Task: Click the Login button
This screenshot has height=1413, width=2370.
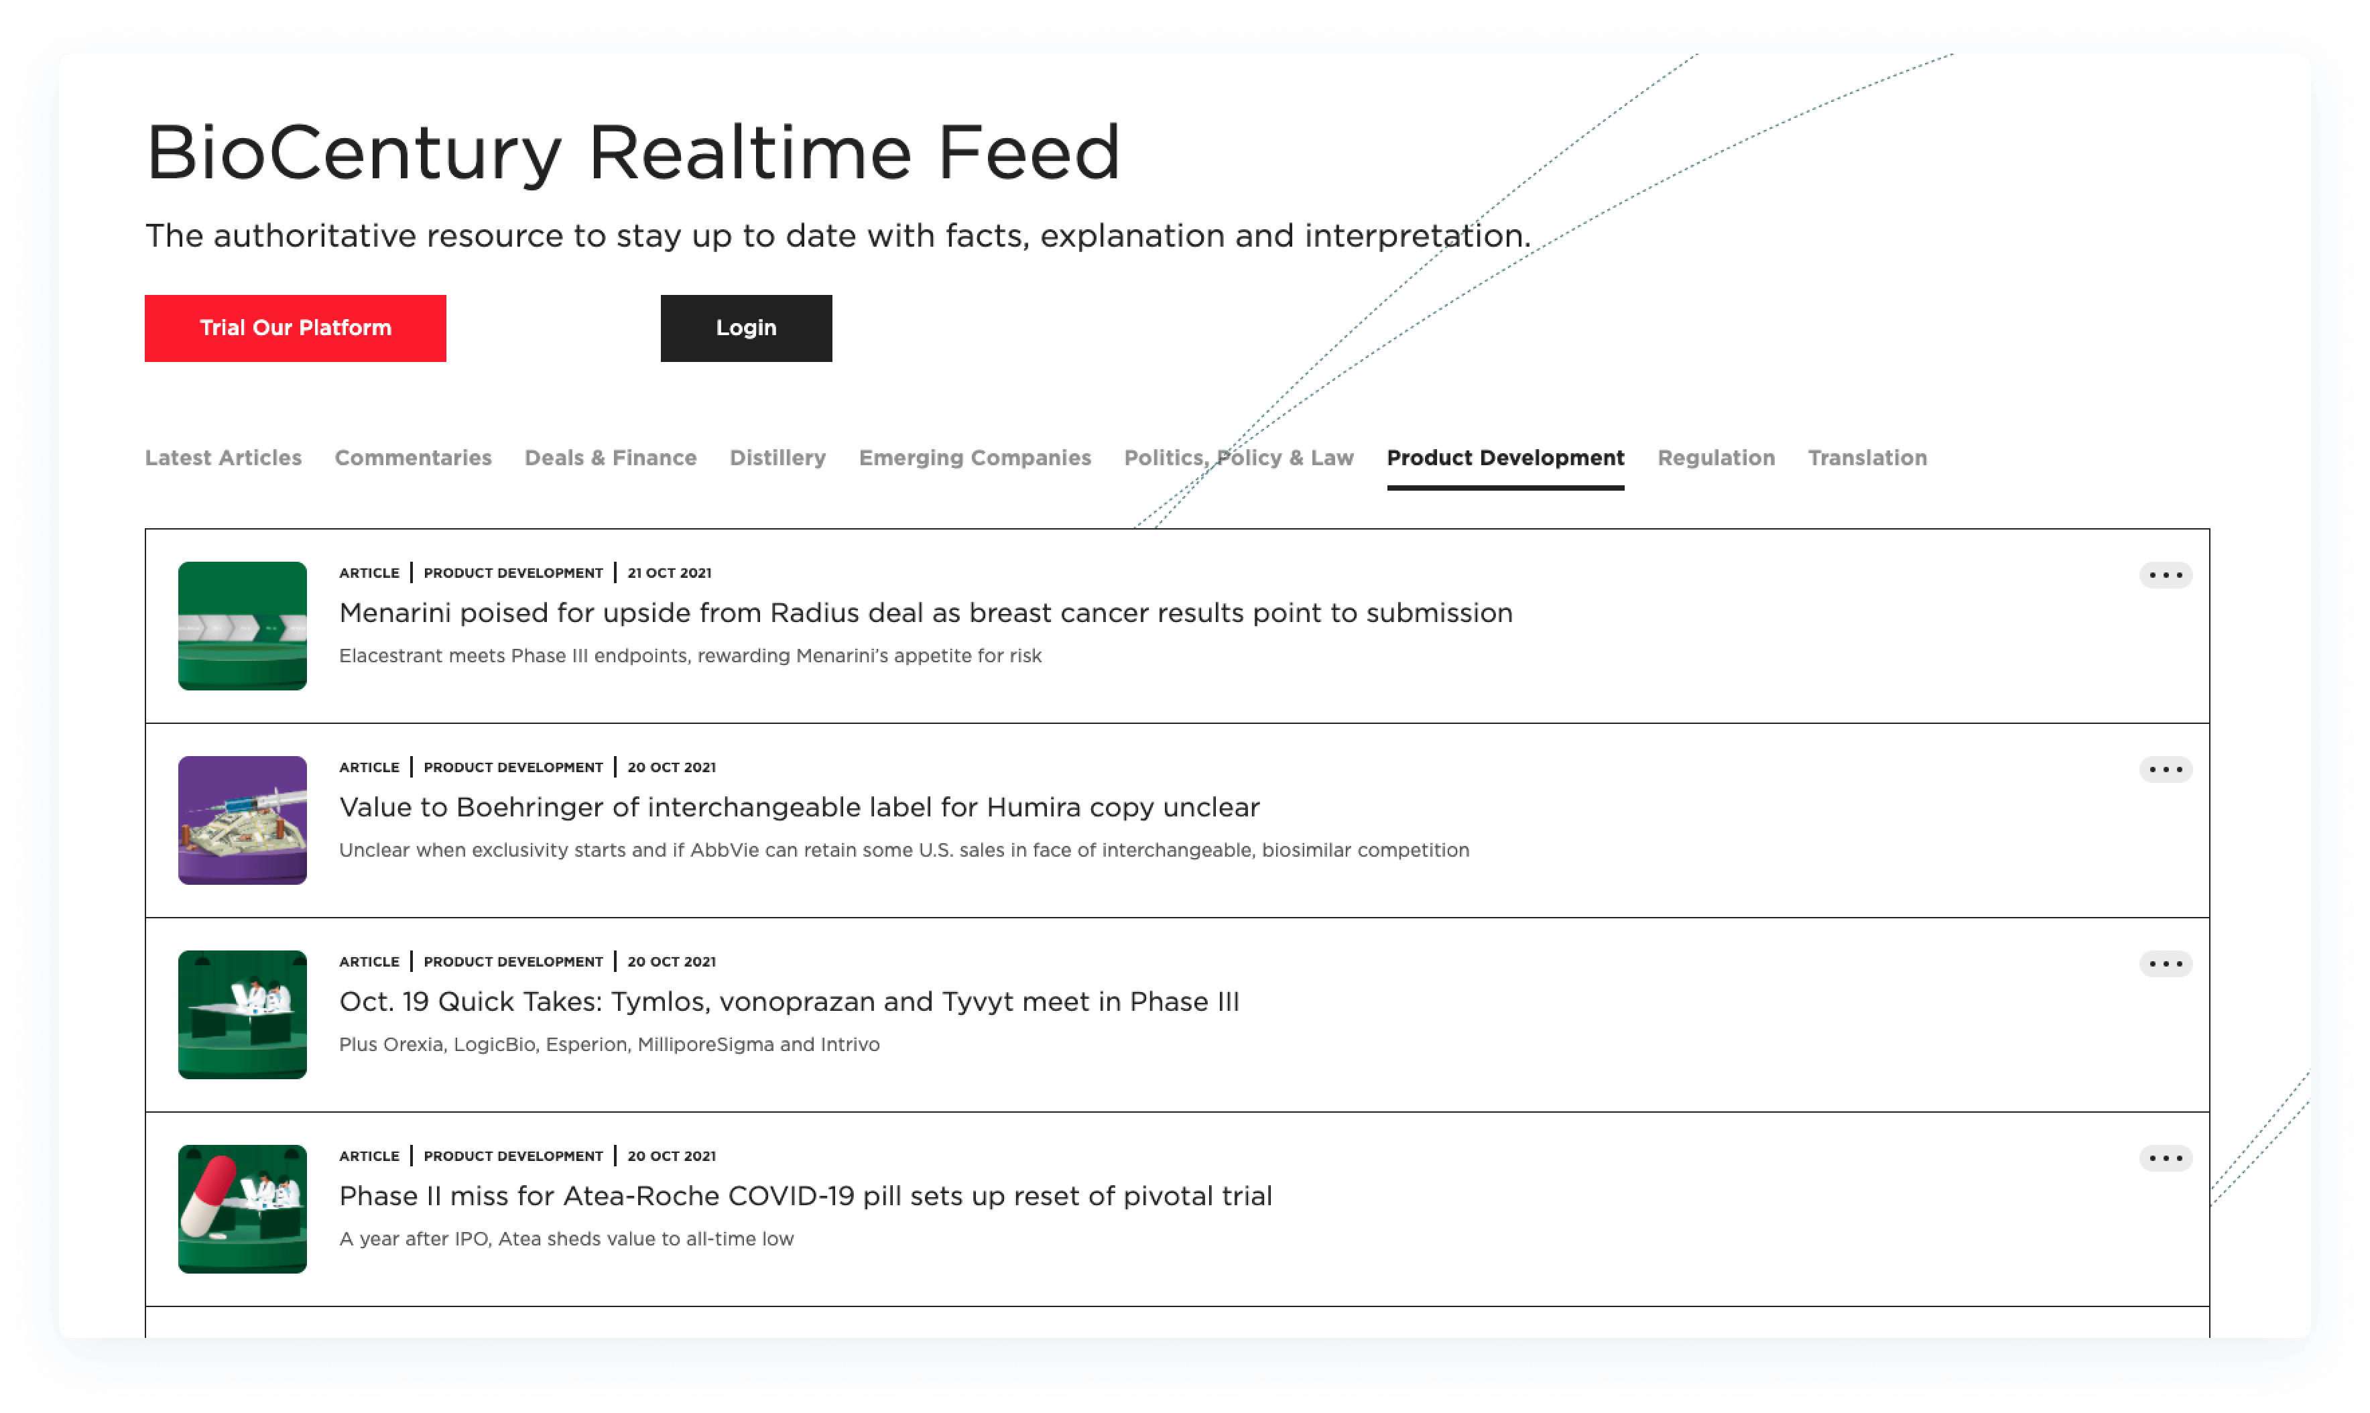Action: coord(745,328)
